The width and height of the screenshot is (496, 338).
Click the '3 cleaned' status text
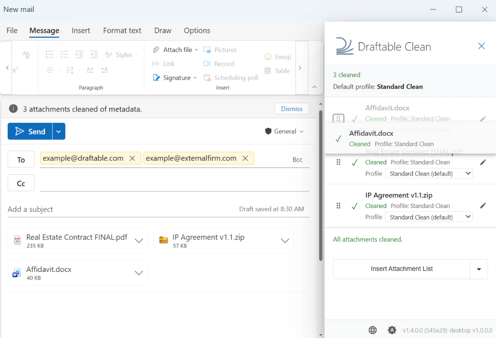pyautogui.click(x=346, y=75)
